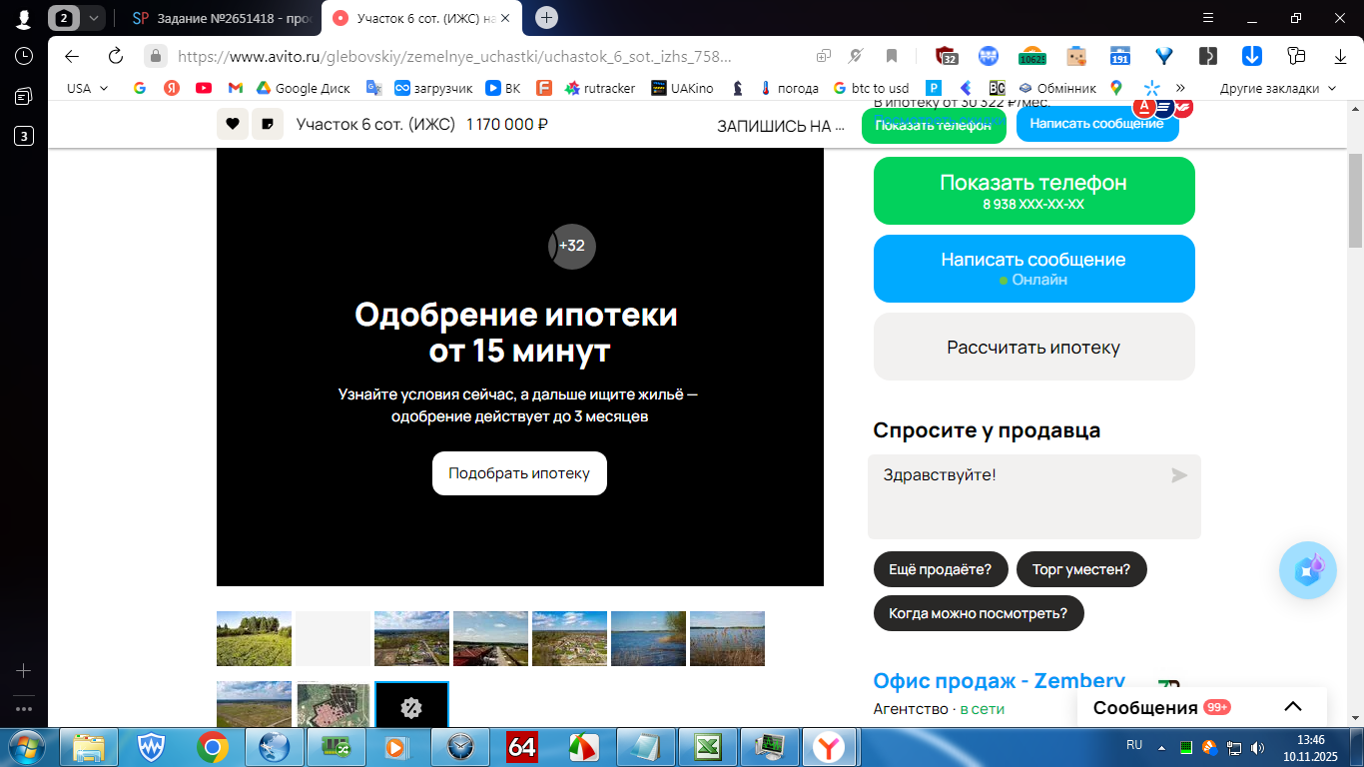The width and height of the screenshot is (1364, 767).
Task: Open the Chrome icon in the taskbar
Action: pos(213,747)
